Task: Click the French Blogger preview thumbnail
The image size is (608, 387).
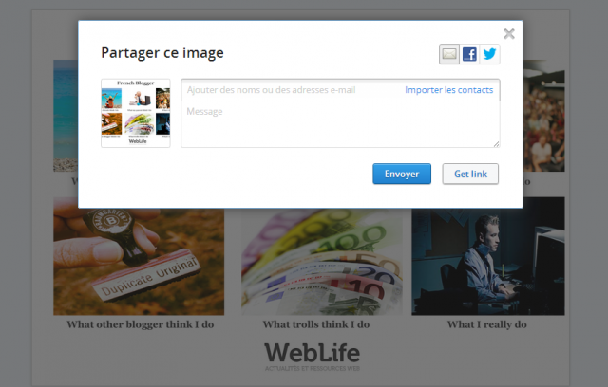Action: coord(136,113)
